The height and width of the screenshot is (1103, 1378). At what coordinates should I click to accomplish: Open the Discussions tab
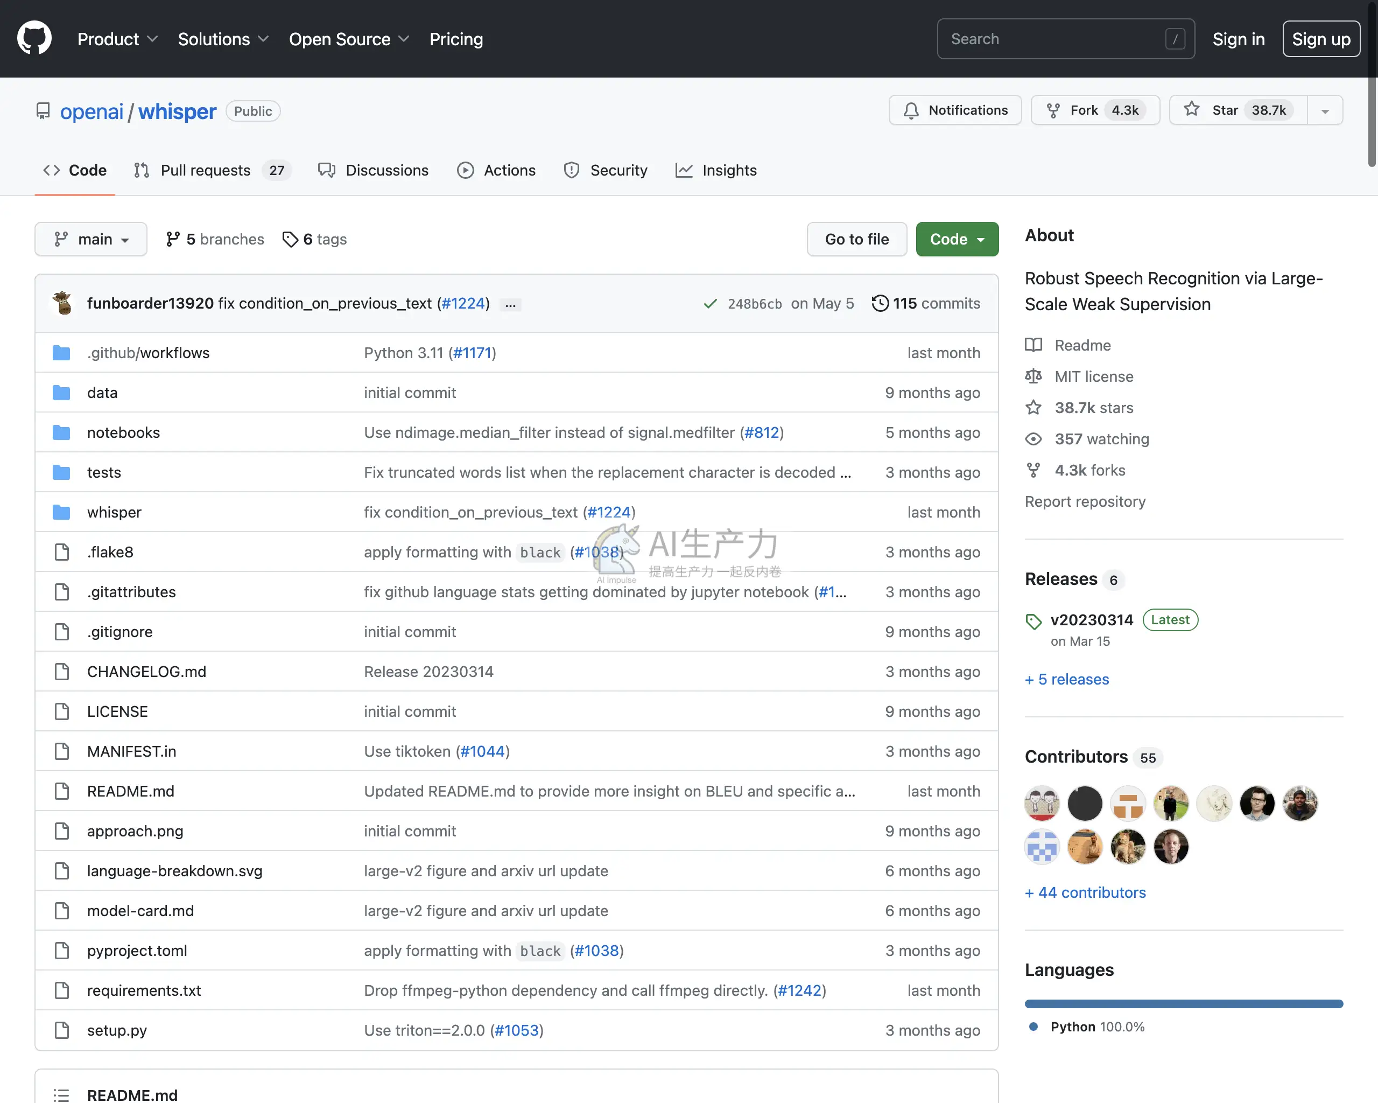[373, 170]
